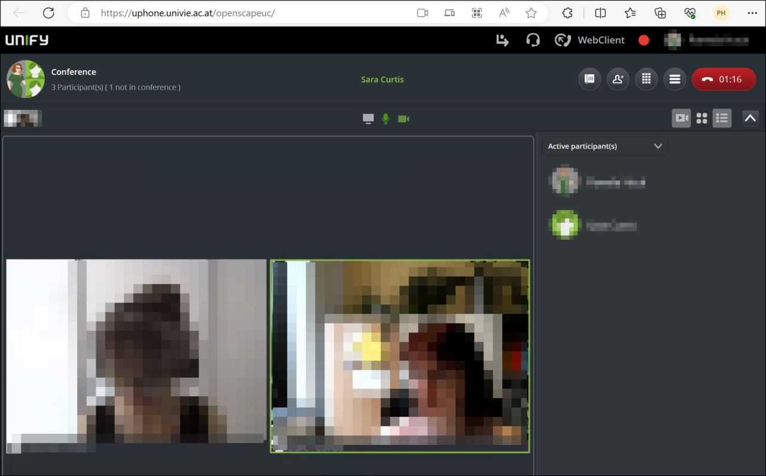Click the headset device icon
The image size is (766, 476).
coord(533,40)
